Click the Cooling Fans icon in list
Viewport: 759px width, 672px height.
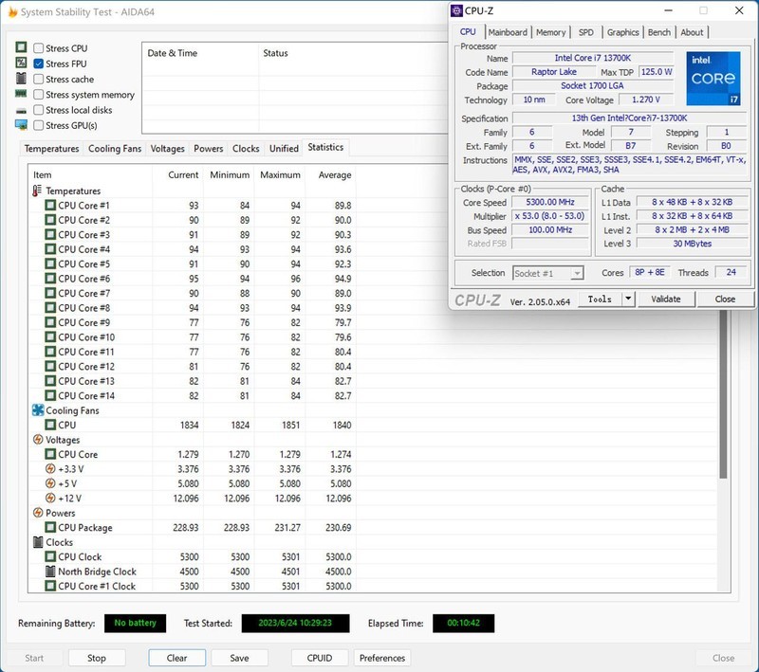pos(38,410)
